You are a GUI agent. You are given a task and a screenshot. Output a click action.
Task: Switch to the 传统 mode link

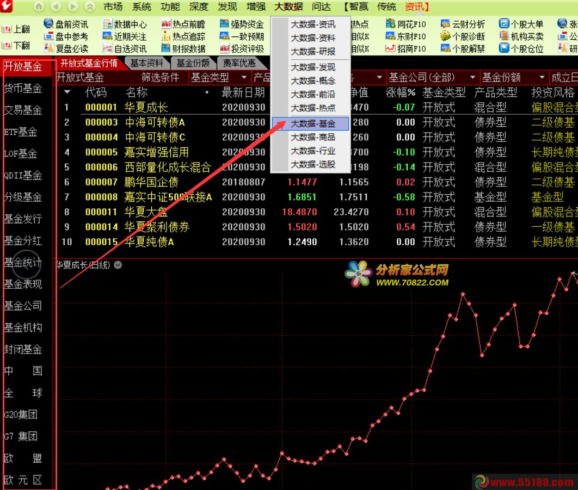[386, 7]
